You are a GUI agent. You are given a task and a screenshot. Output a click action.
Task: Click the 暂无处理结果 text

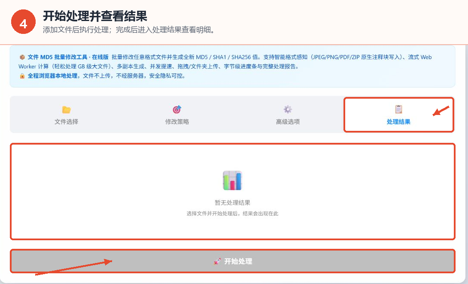click(233, 203)
